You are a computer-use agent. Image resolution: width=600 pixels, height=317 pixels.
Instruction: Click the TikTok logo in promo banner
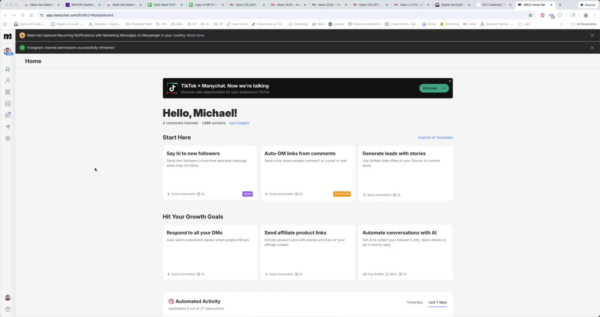point(172,88)
